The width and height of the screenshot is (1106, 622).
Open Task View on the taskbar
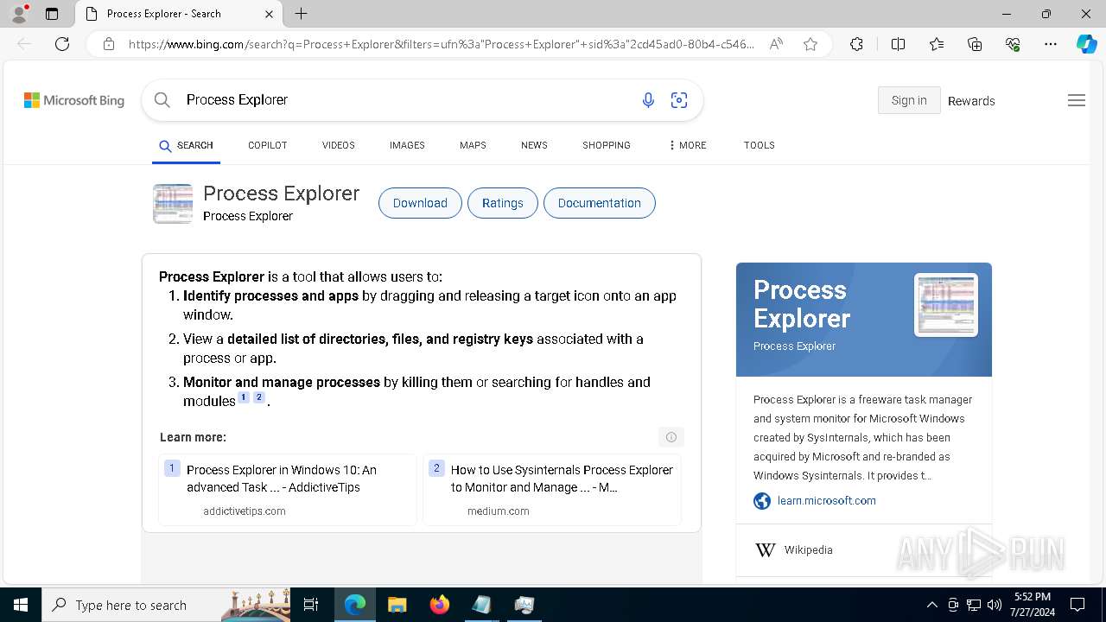(x=311, y=605)
